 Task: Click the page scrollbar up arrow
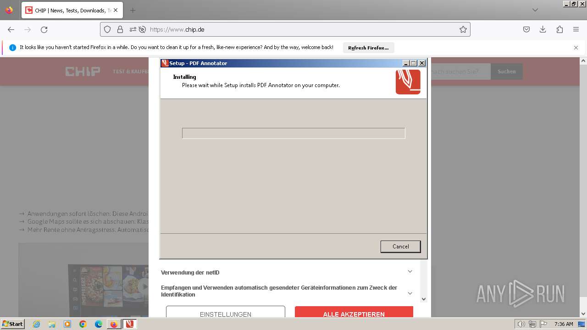coord(583,60)
